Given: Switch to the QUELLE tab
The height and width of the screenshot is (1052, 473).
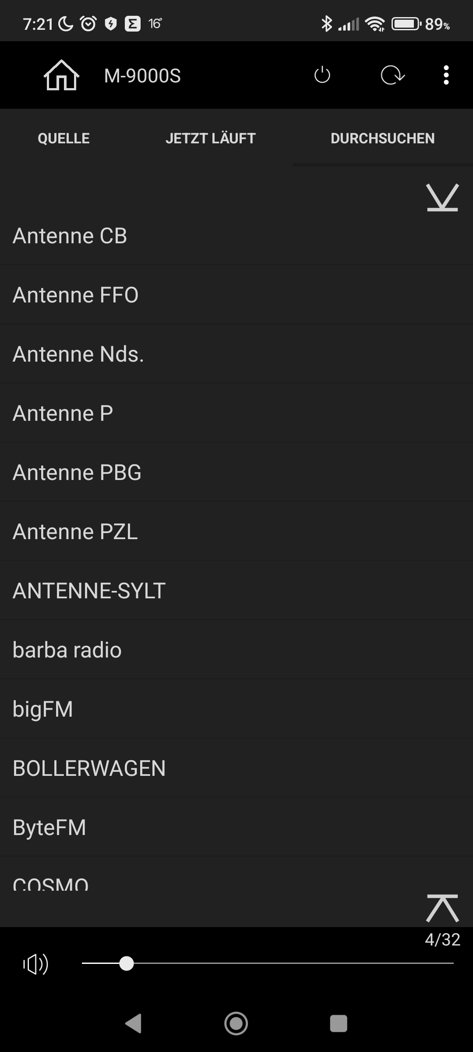Looking at the screenshot, I should [x=64, y=139].
